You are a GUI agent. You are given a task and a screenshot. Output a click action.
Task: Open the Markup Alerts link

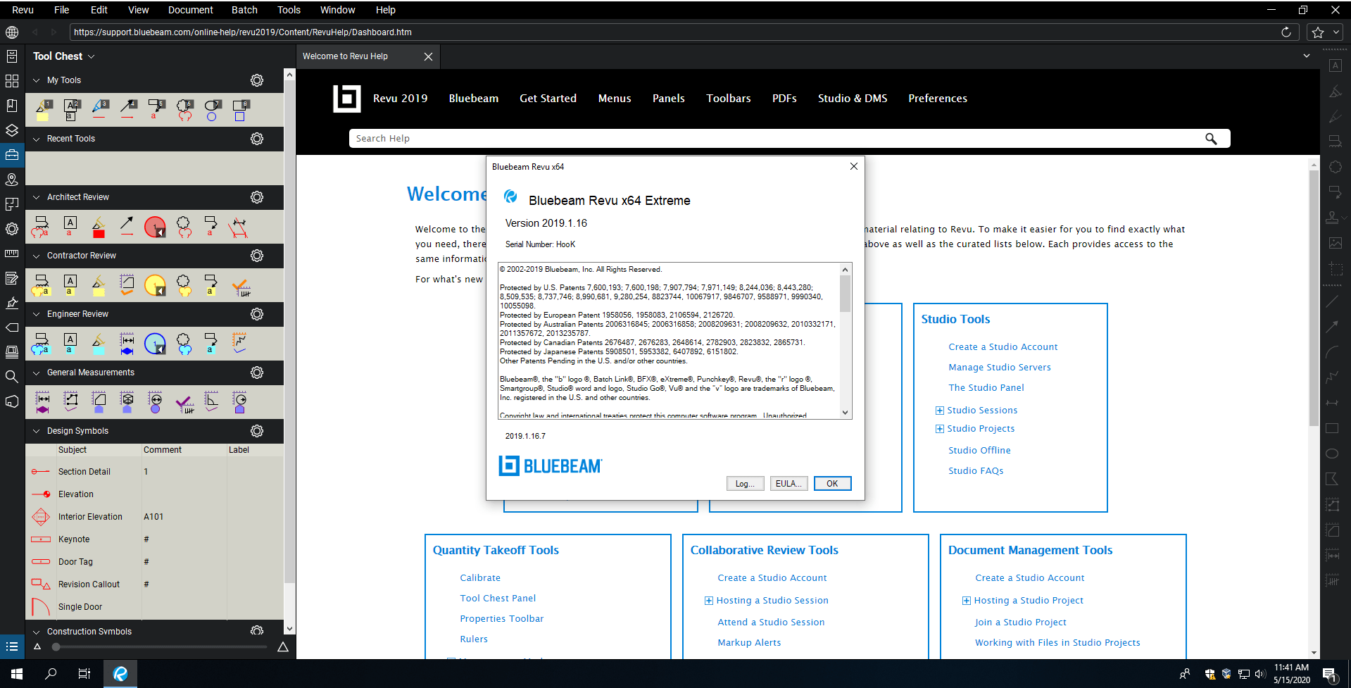click(749, 643)
